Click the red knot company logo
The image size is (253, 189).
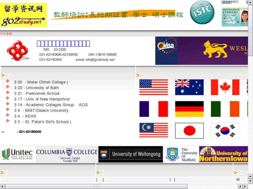point(18,51)
